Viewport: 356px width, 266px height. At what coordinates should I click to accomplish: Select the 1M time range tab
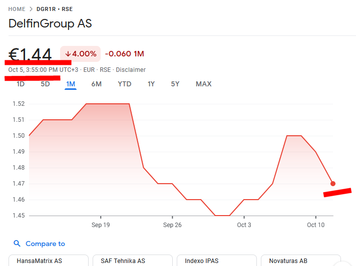[71, 84]
